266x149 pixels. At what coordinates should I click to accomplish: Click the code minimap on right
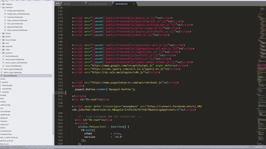pyautogui.click(x=261, y=76)
